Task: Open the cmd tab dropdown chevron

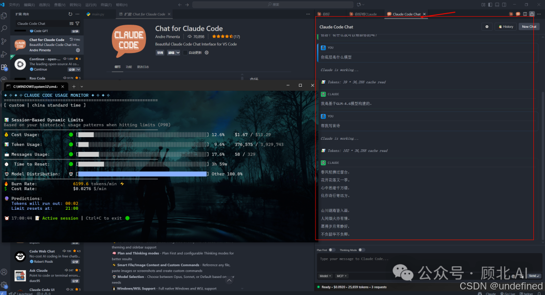Action: (x=82, y=87)
